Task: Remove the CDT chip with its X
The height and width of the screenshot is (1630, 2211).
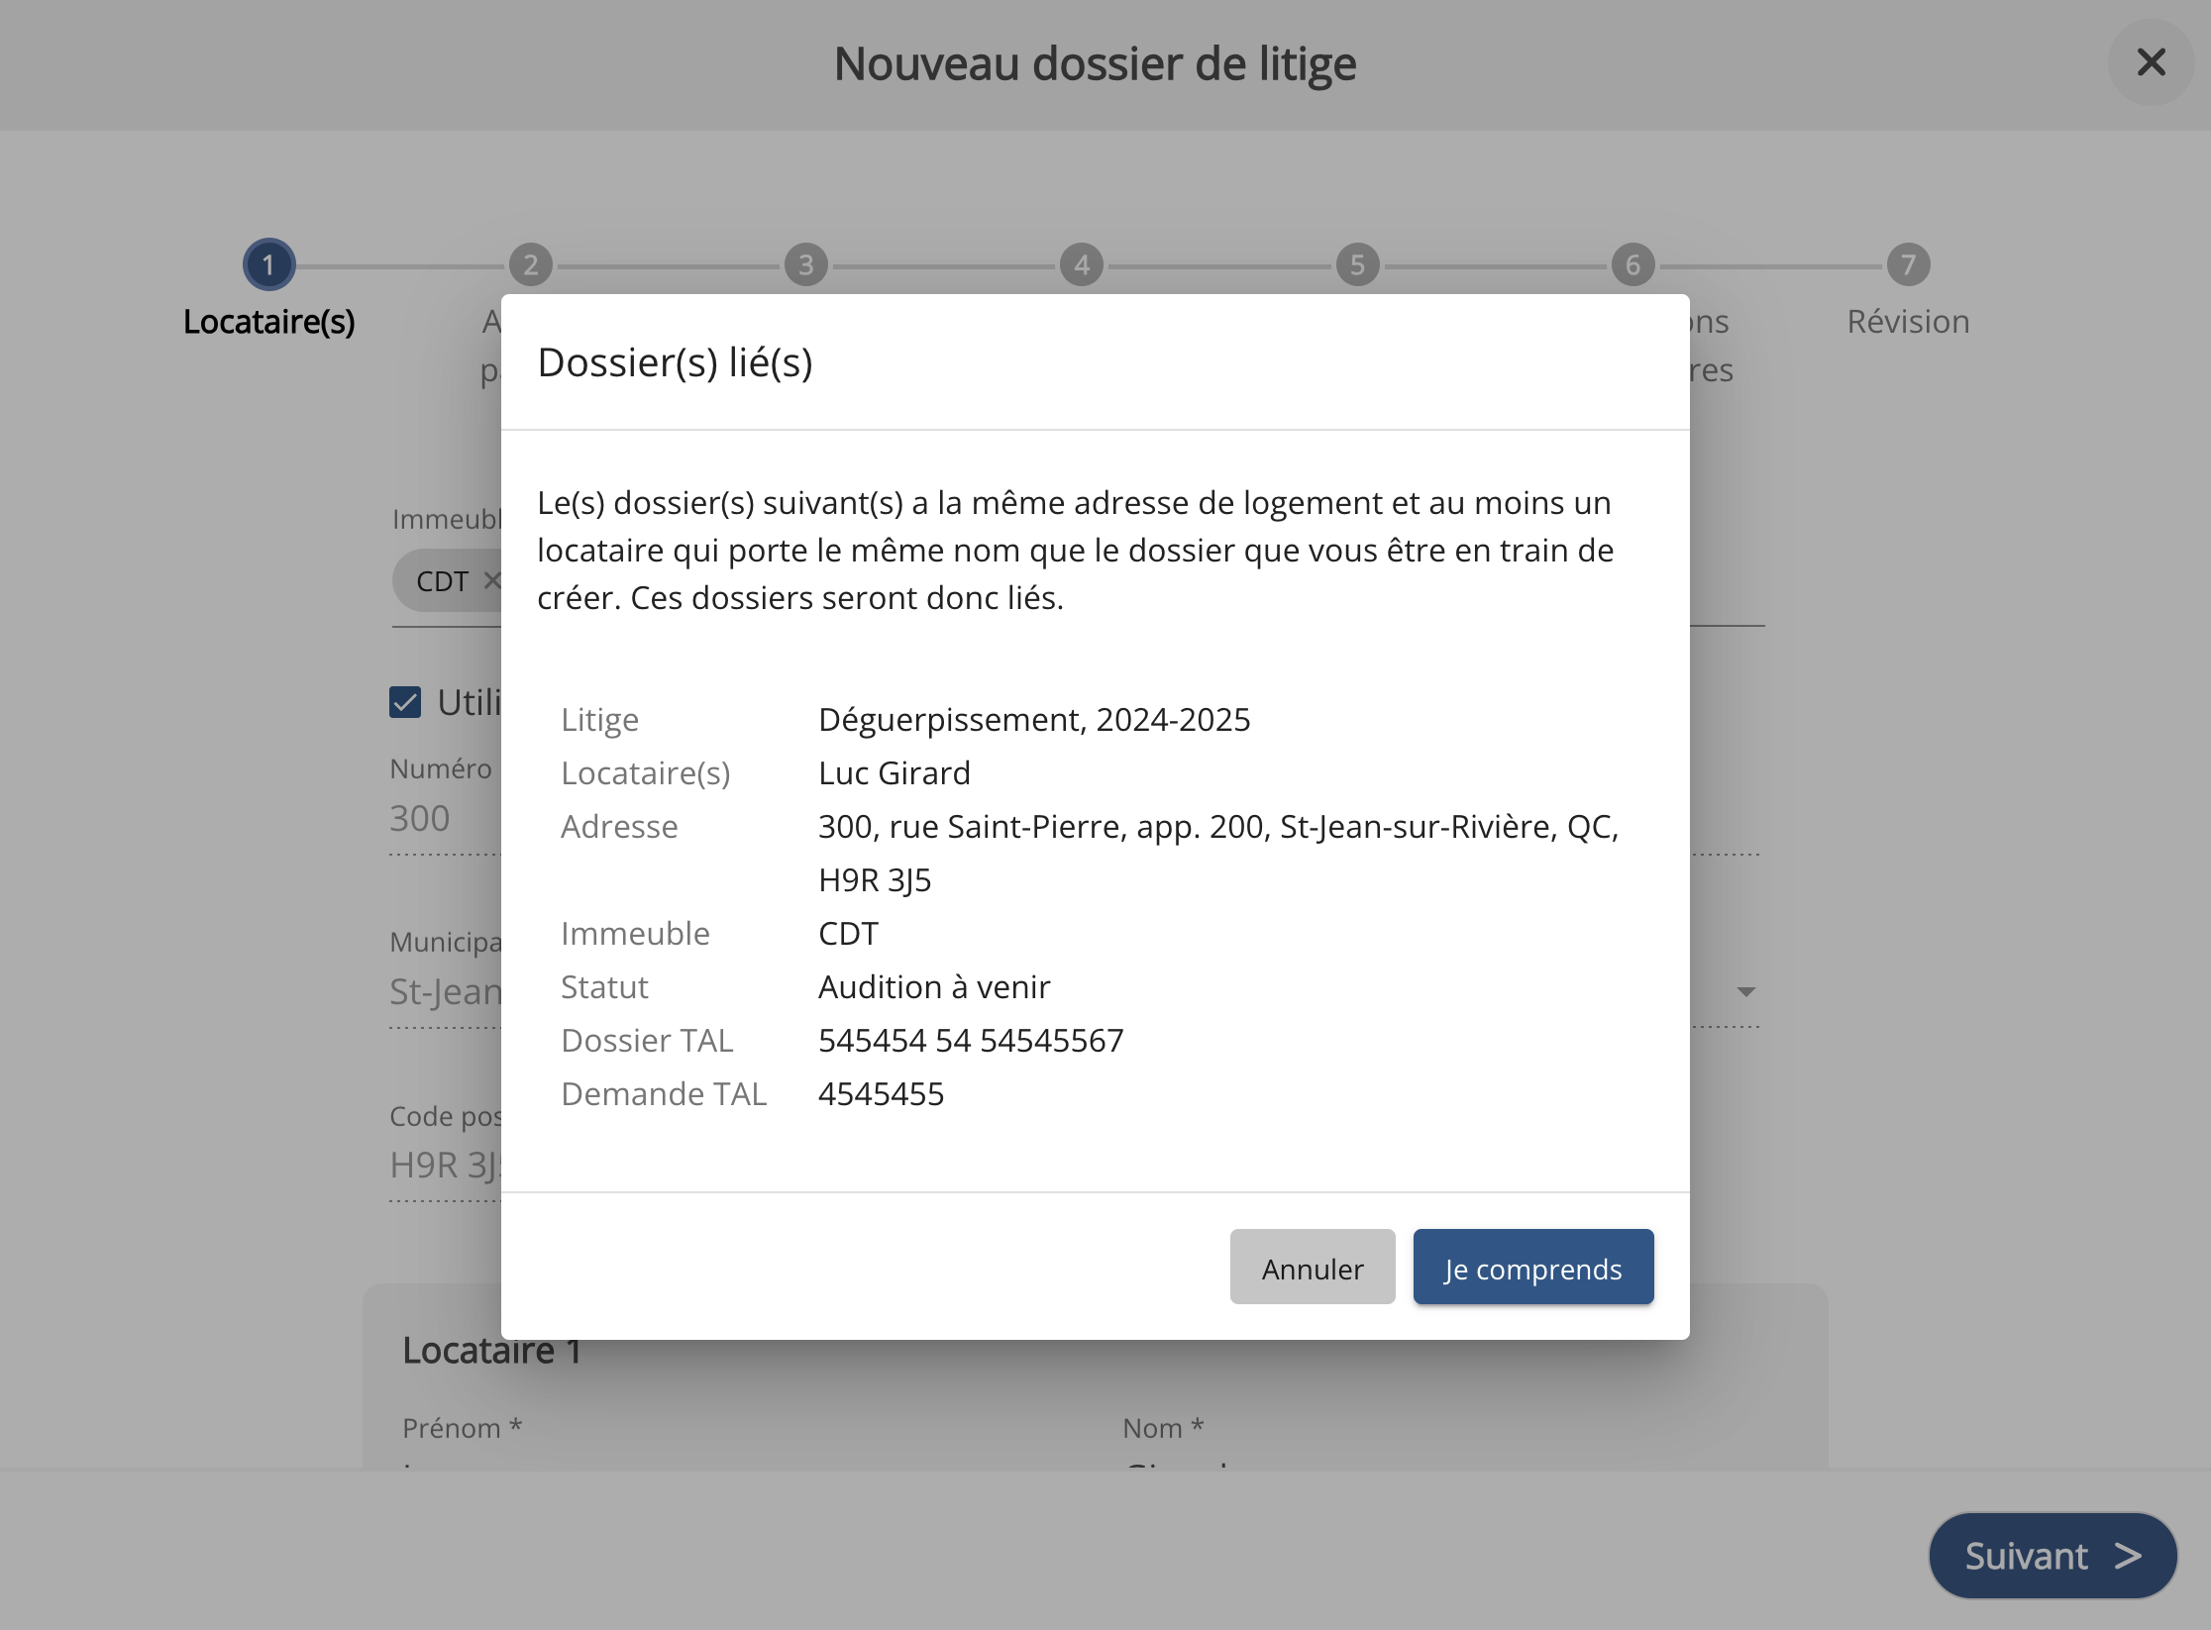Action: [491, 580]
